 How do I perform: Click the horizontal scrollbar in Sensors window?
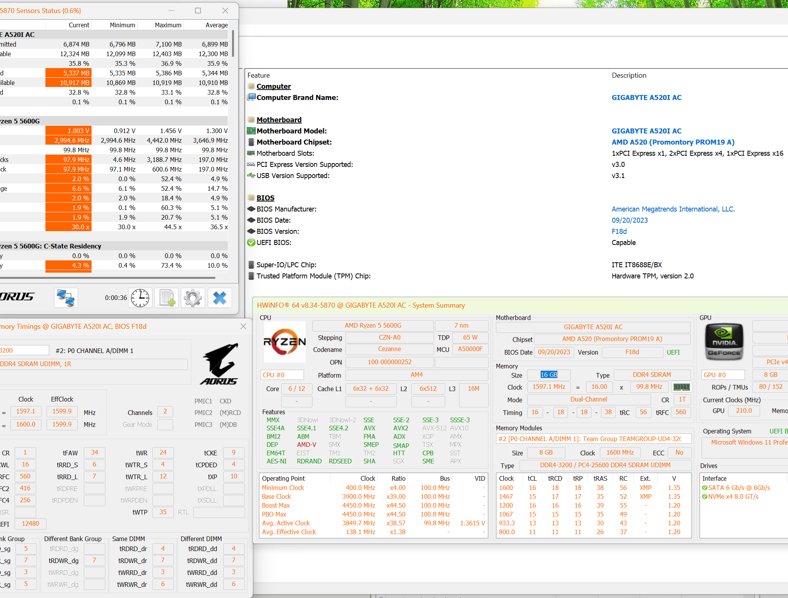pos(108,277)
